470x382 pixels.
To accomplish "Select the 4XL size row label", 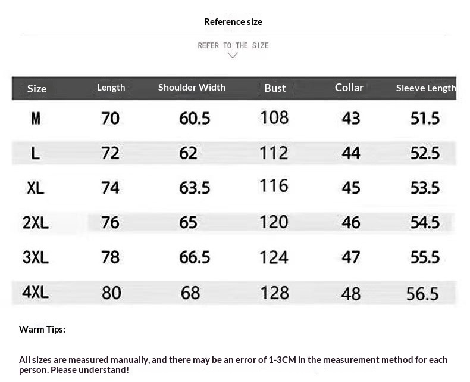I will pyautogui.click(x=36, y=293).
